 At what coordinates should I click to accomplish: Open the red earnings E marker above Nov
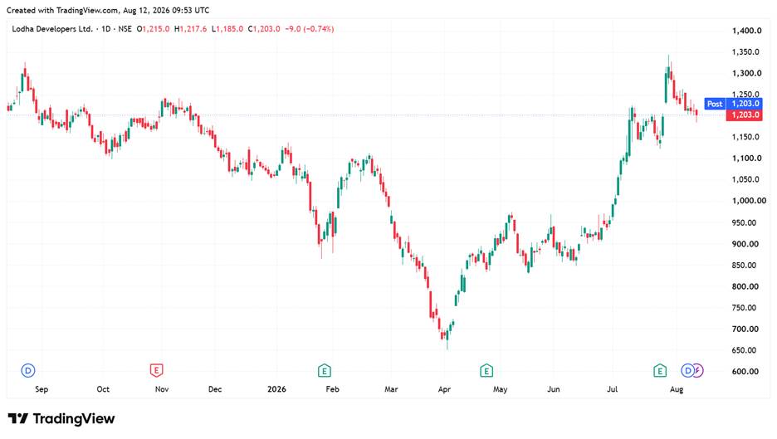[157, 370]
